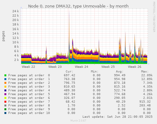Click 'Free pages at order 9' label
This screenshot has width=157, height=124.
coord(29,109)
